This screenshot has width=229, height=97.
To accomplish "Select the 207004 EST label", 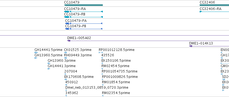I will 71,71.
